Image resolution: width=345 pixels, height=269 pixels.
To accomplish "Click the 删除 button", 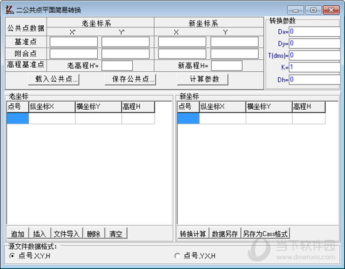I will coord(94,233).
